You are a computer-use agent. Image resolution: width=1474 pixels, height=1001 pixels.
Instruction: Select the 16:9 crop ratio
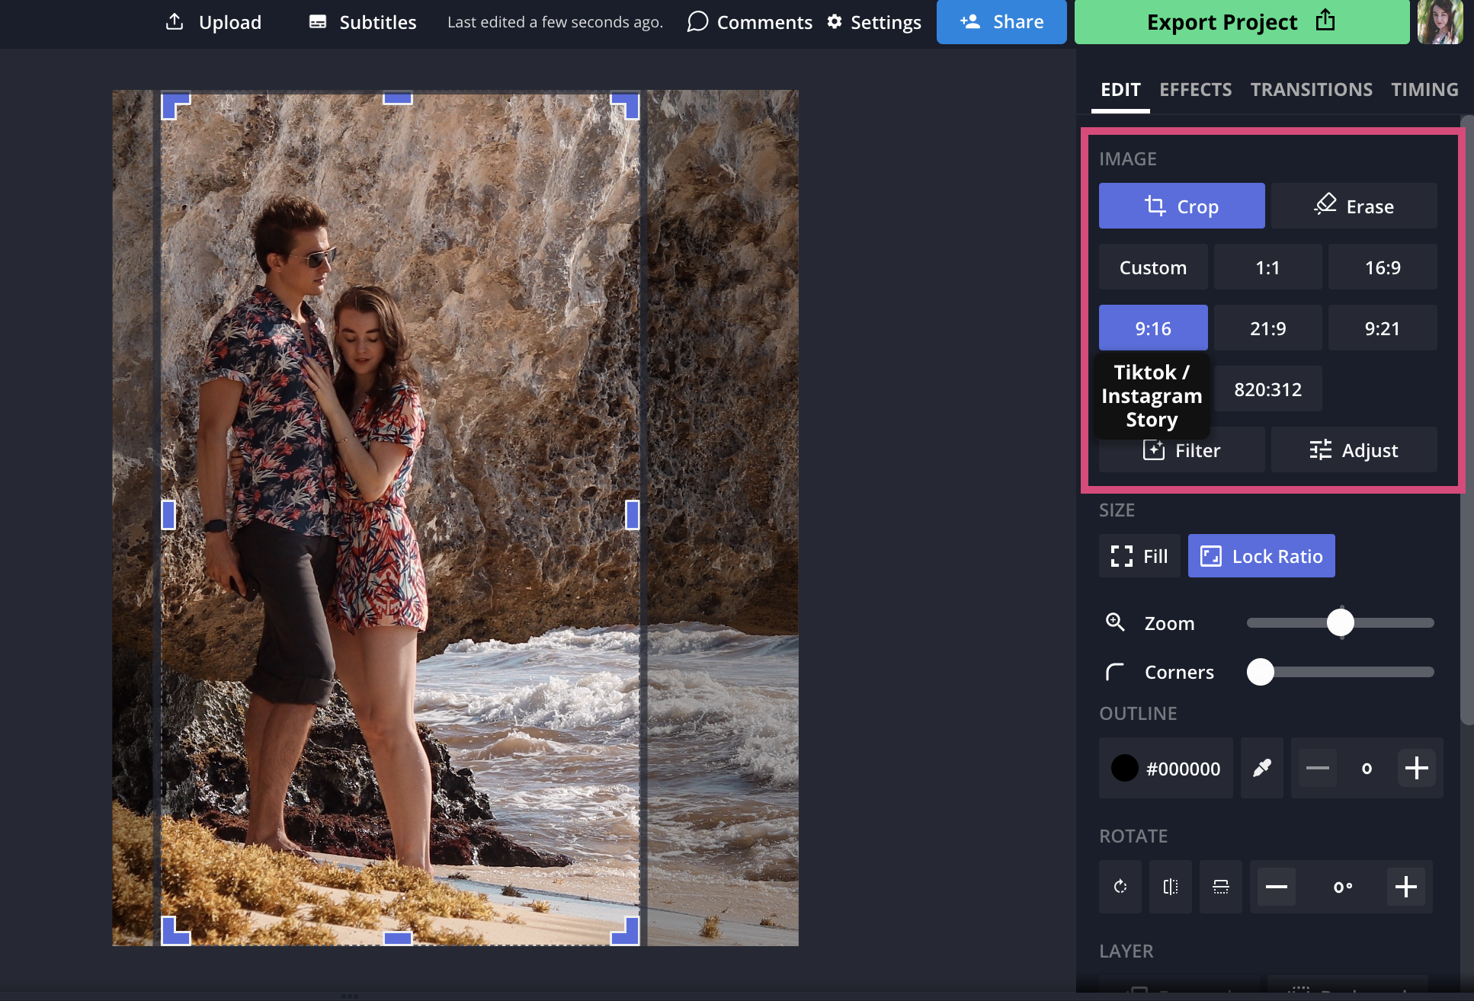(1382, 267)
